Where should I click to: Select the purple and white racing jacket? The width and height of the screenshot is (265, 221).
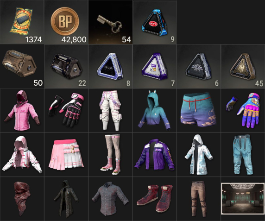point(155,155)
